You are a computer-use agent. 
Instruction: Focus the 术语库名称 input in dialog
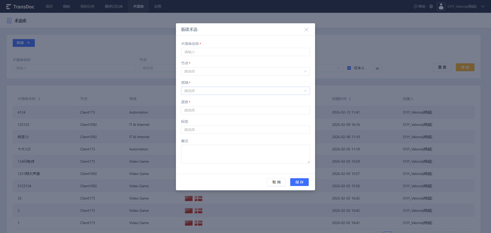245,52
